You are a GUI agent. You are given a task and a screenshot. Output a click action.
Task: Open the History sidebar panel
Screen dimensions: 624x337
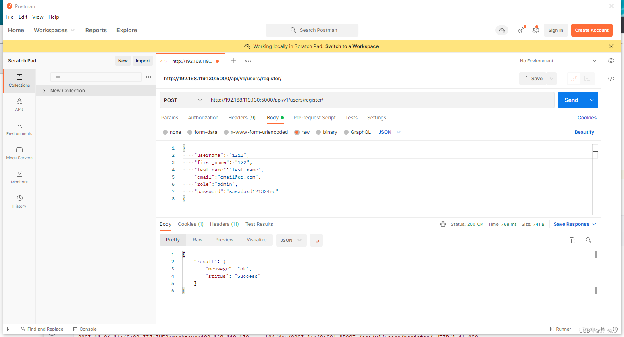coord(19,202)
